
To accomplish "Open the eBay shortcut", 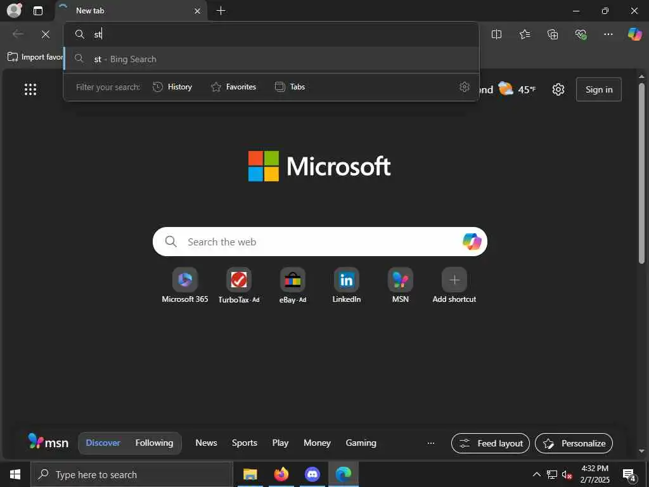I will pyautogui.click(x=293, y=286).
